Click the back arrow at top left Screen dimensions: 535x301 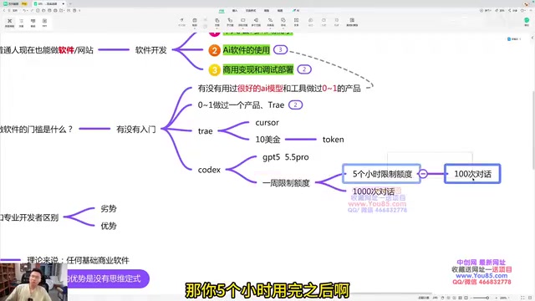click(x=4, y=11)
